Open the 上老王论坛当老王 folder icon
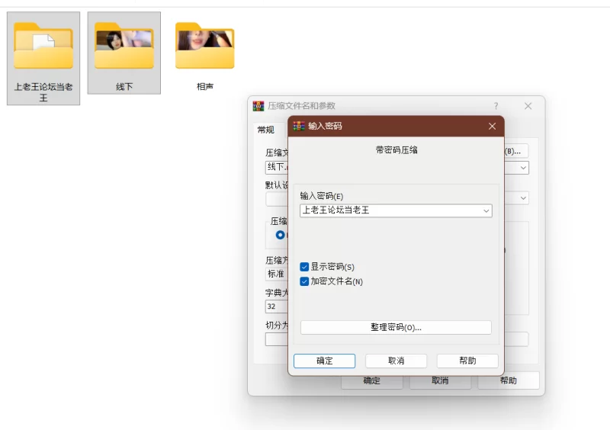The width and height of the screenshot is (610, 430). tap(43, 47)
